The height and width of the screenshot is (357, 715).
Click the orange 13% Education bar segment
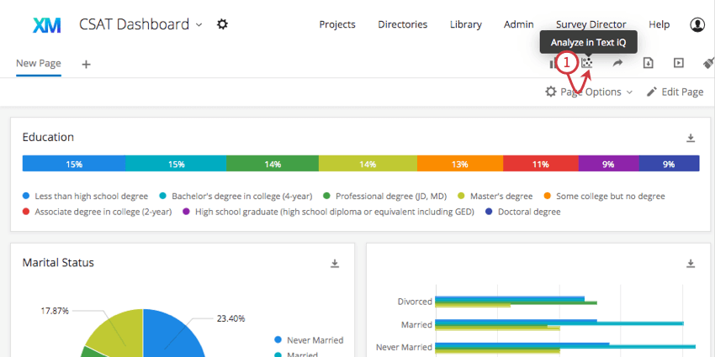(459, 164)
